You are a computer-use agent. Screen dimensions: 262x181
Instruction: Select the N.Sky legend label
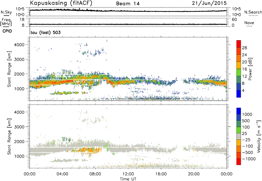pyautogui.click(x=6, y=12)
